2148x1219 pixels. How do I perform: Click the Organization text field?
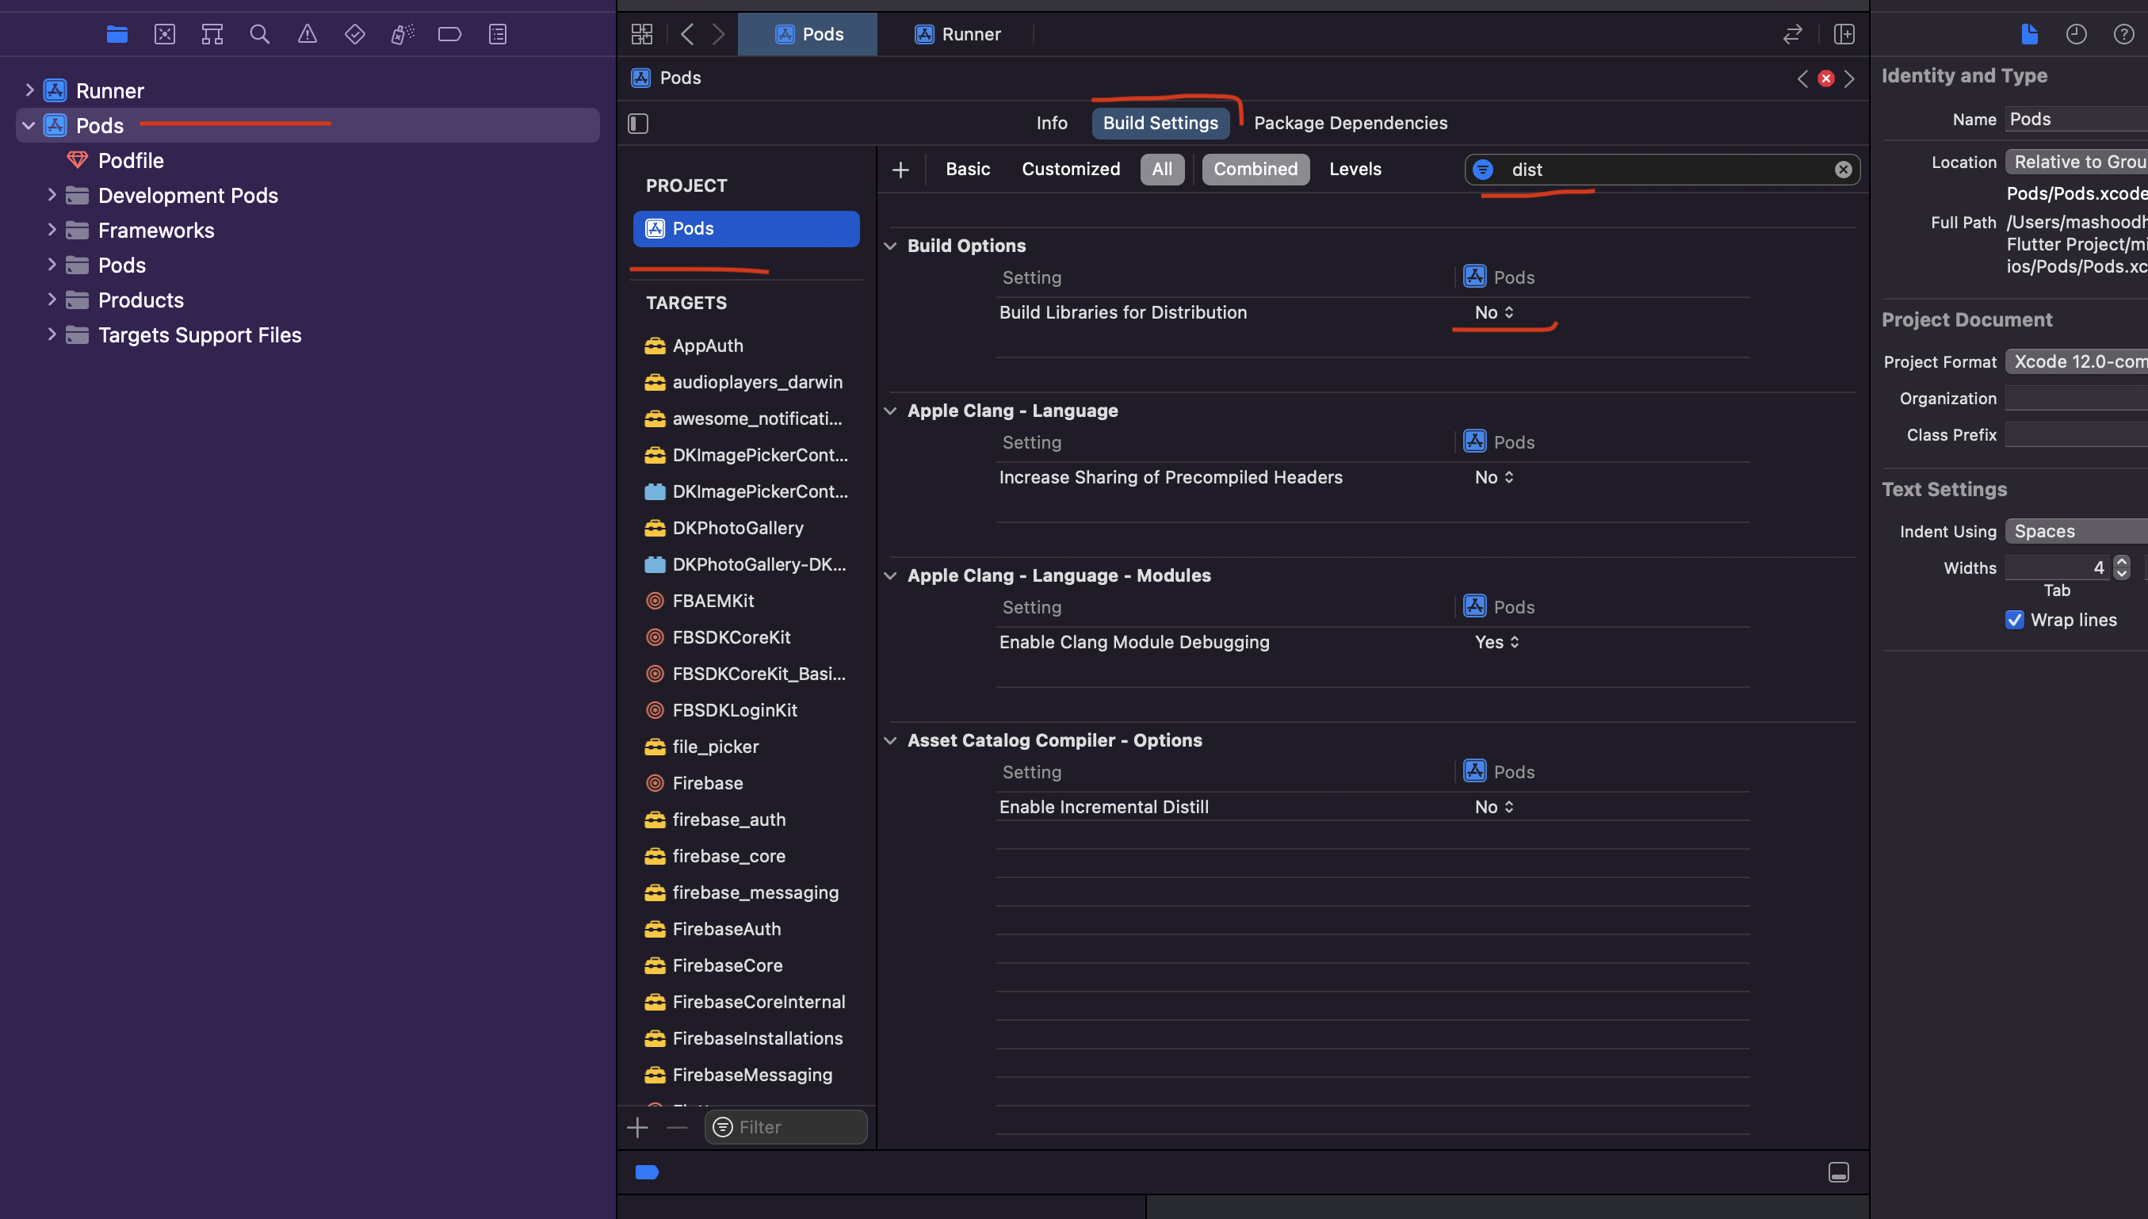coord(2076,399)
